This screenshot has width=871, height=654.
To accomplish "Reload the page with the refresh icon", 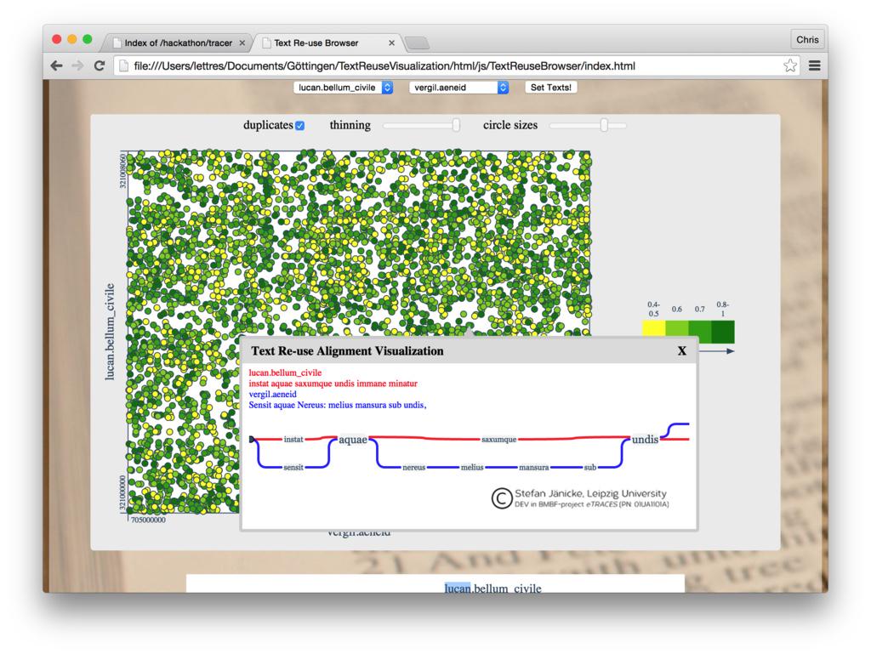I will click(100, 65).
